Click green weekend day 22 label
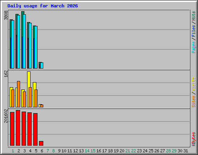The image size is (198, 155). pos(133,151)
